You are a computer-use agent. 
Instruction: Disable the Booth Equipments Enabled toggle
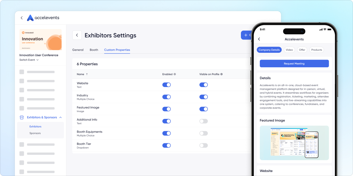tap(167, 133)
